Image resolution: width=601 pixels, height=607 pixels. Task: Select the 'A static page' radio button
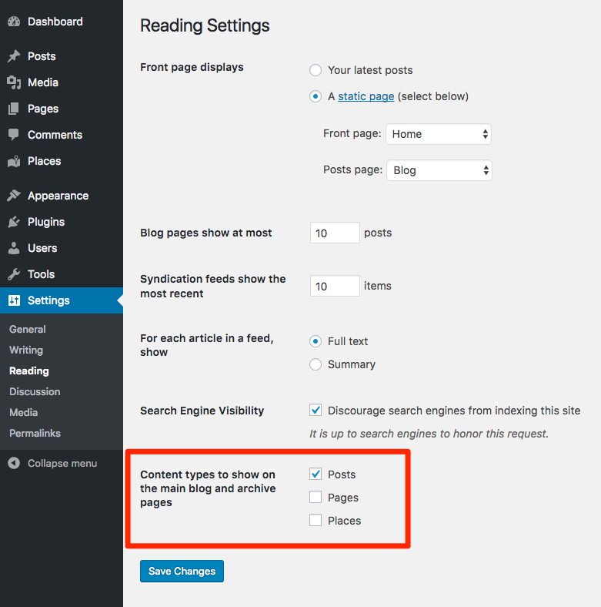316,96
